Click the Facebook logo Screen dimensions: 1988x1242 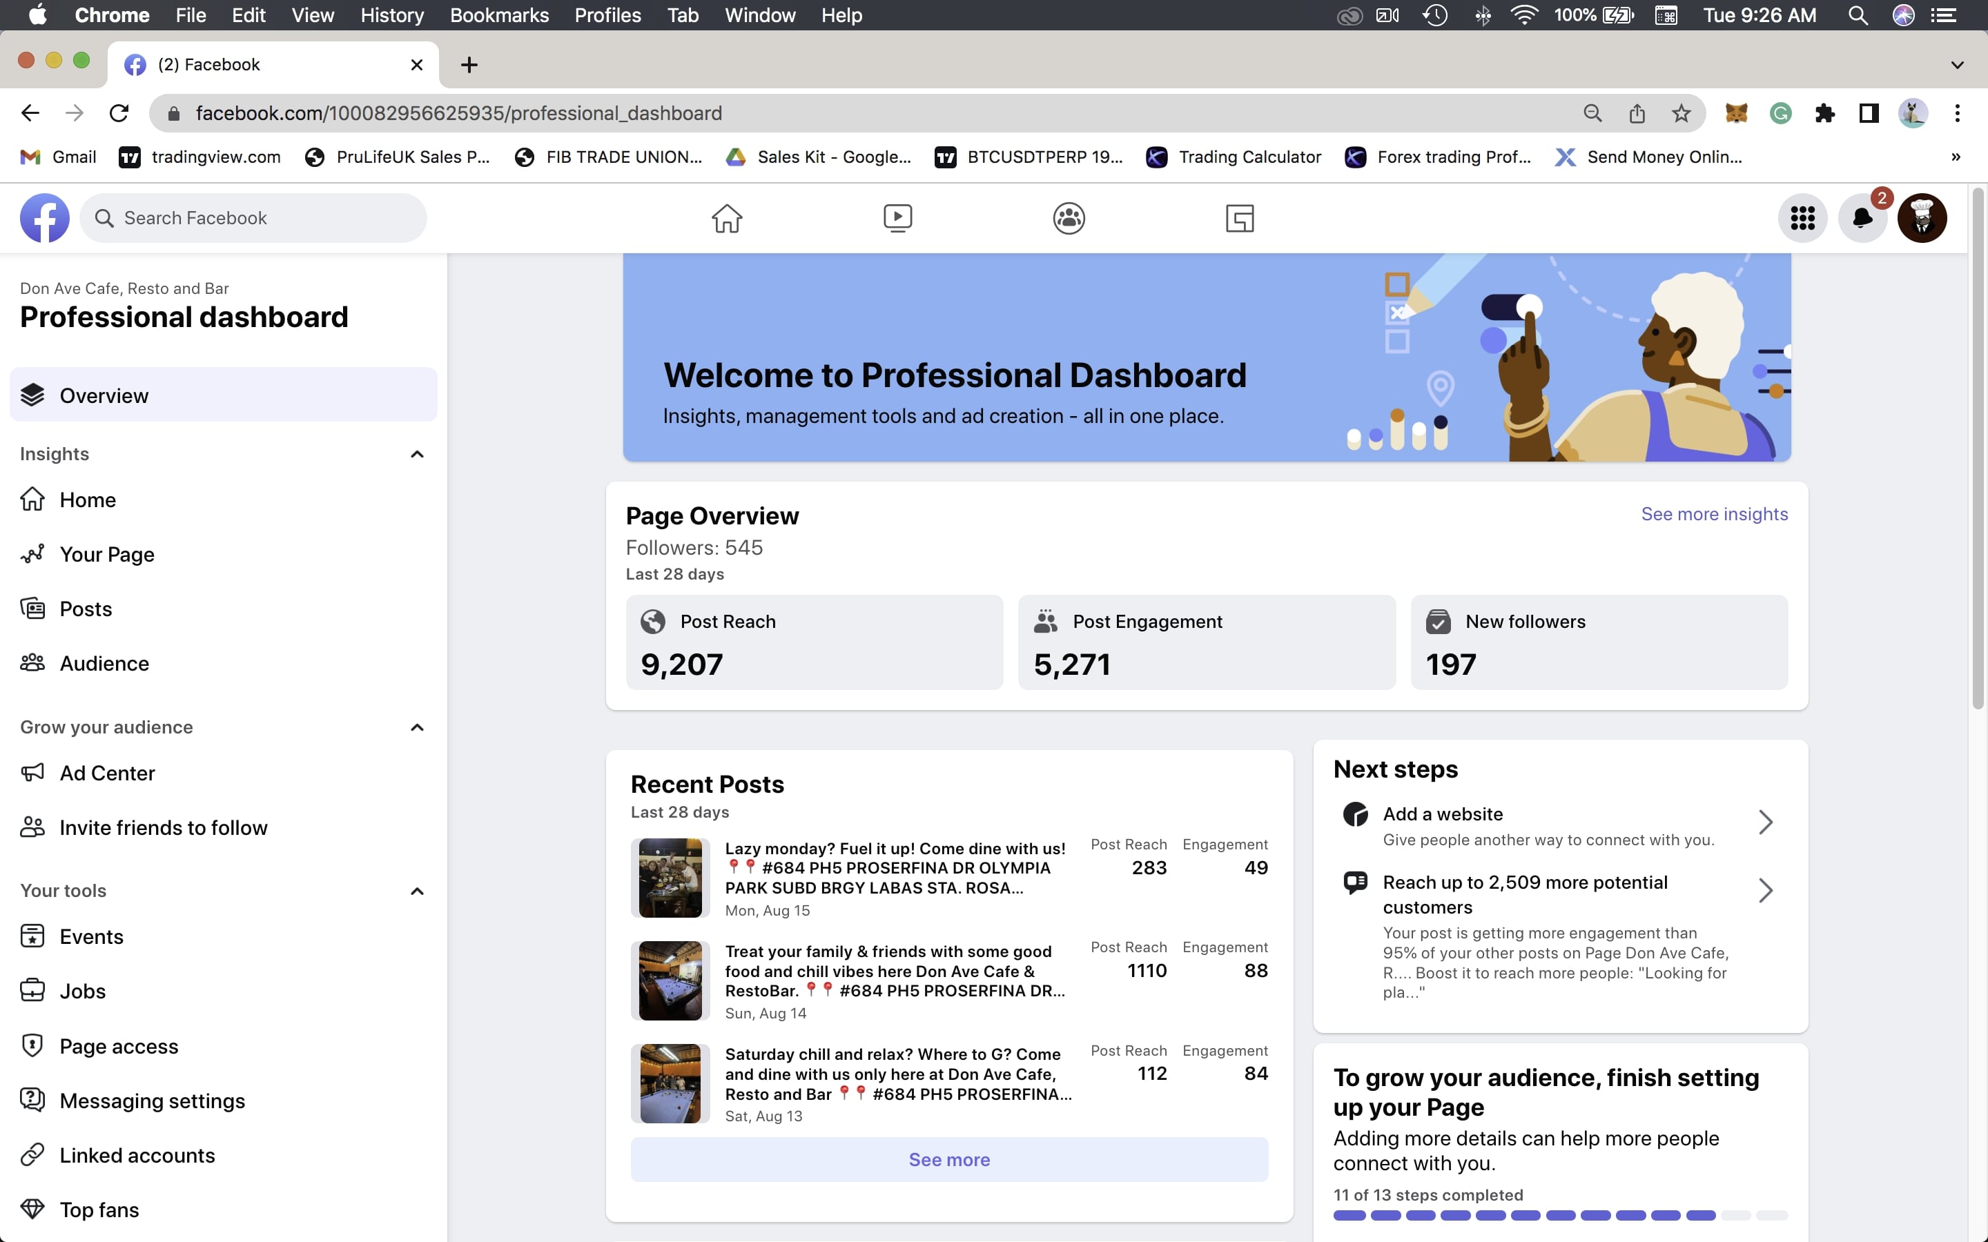pyautogui.click(x=44, y=219)
